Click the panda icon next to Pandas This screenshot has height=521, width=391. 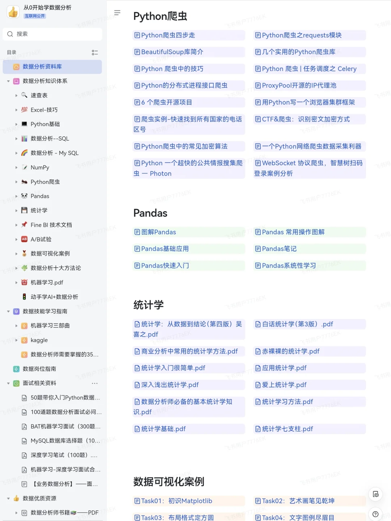coord(24,196)
